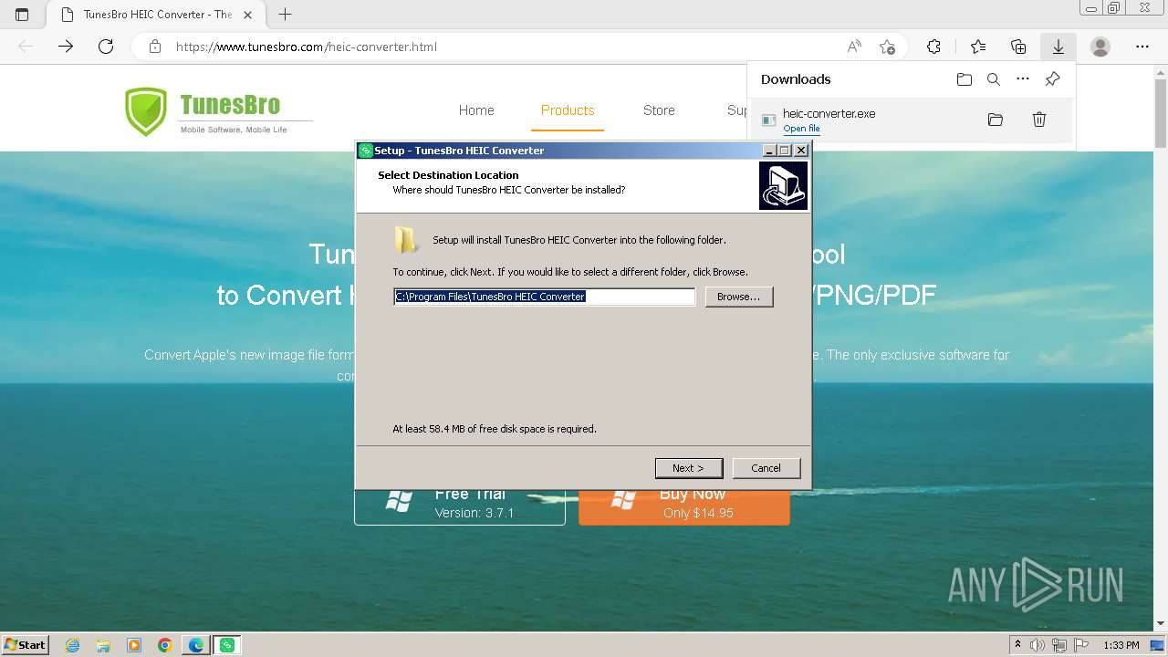Viewport: 1168px width, 657px height.
Task: Click the address bar URL field
Action: coord(502,47)
